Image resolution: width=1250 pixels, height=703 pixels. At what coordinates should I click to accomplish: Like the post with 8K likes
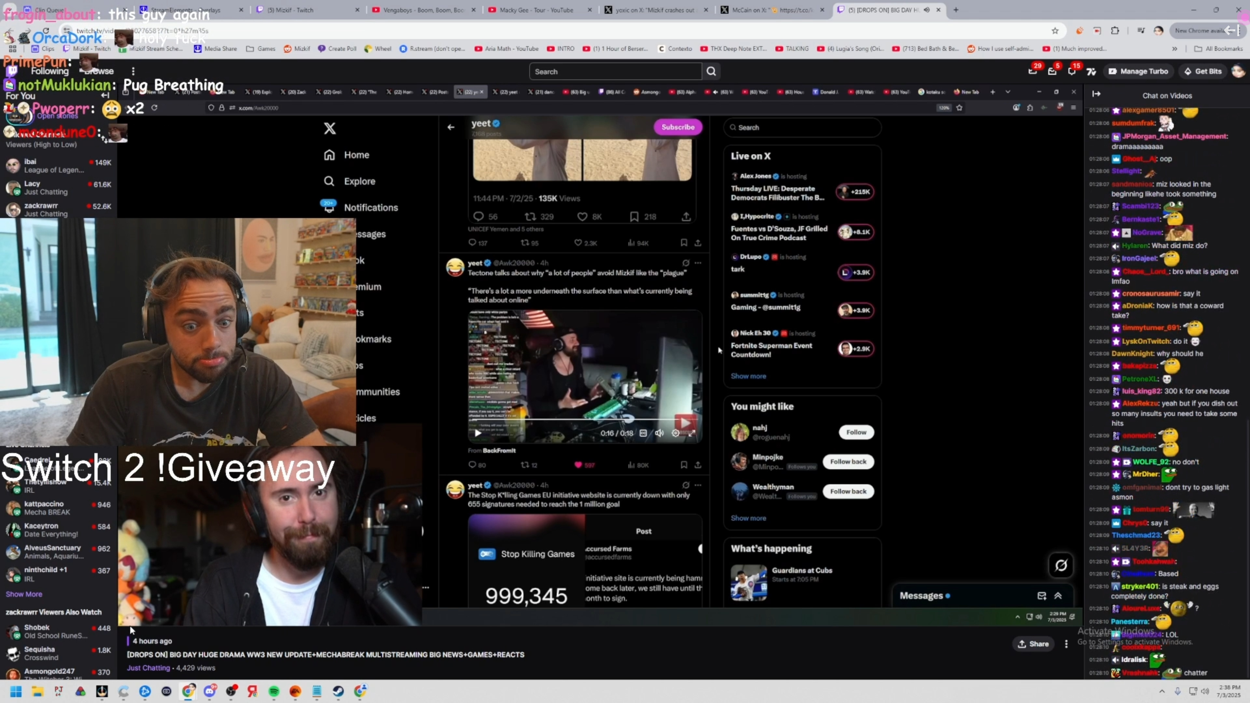click(590, 216)
